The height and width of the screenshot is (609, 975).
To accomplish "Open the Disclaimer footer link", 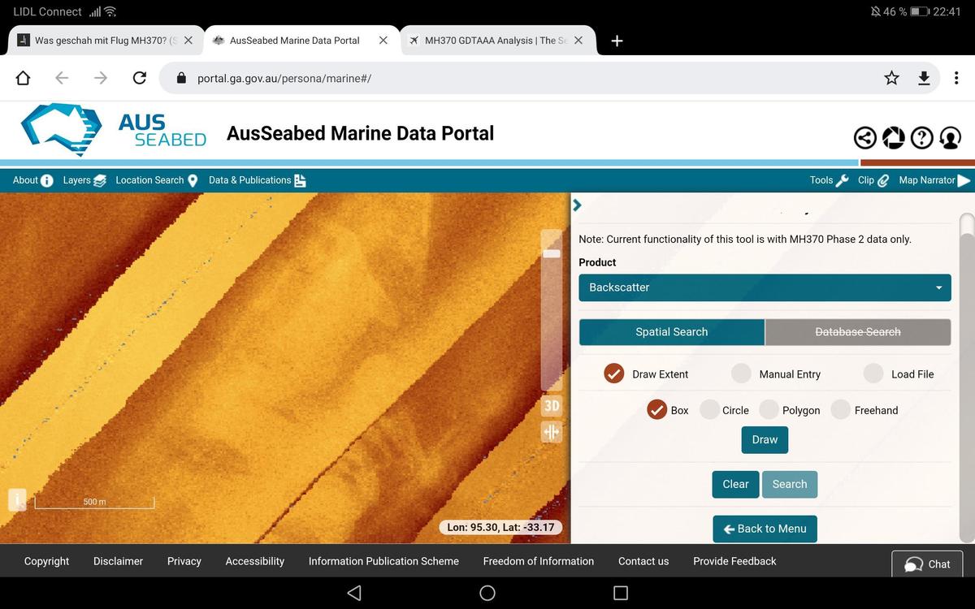I will (118, 561).
